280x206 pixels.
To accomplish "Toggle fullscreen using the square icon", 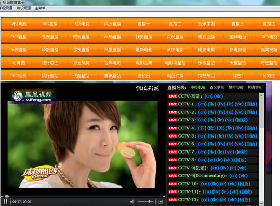I will tap(161, 202).
